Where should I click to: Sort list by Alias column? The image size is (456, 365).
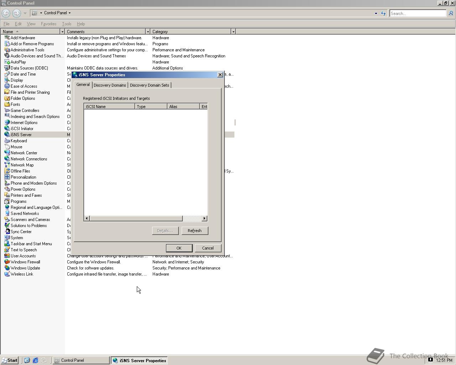(x=183, y=107)
